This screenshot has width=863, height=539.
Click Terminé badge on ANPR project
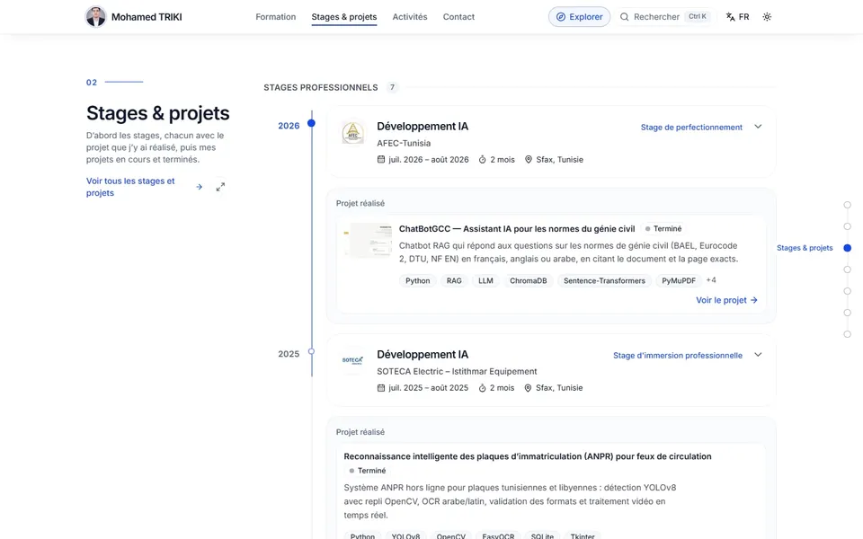pos(368,471)
